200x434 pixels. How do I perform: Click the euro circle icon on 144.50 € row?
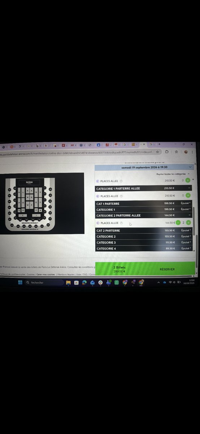(97, 223)
